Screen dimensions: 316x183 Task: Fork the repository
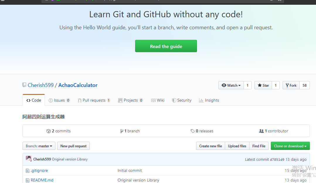pyautogui.click(x=291, y=85)
